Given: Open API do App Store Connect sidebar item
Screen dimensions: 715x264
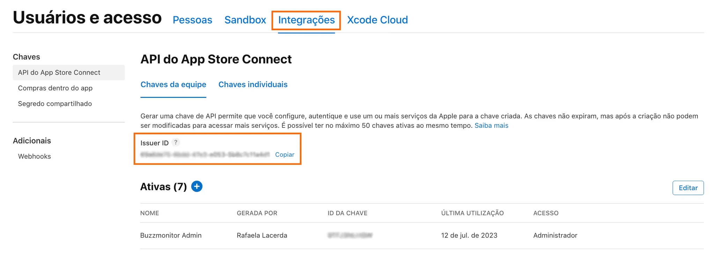Looking at the screenshot, I should [x=59, y=72].
